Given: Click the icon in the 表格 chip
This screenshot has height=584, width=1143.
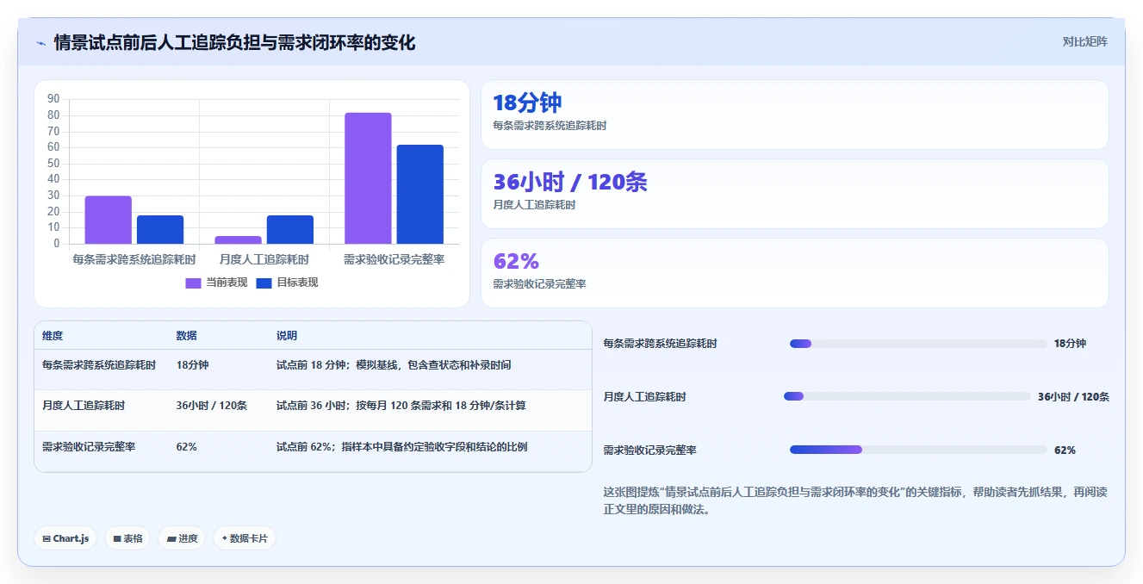Looking at the screenshot, I should (x=117, y=539).
